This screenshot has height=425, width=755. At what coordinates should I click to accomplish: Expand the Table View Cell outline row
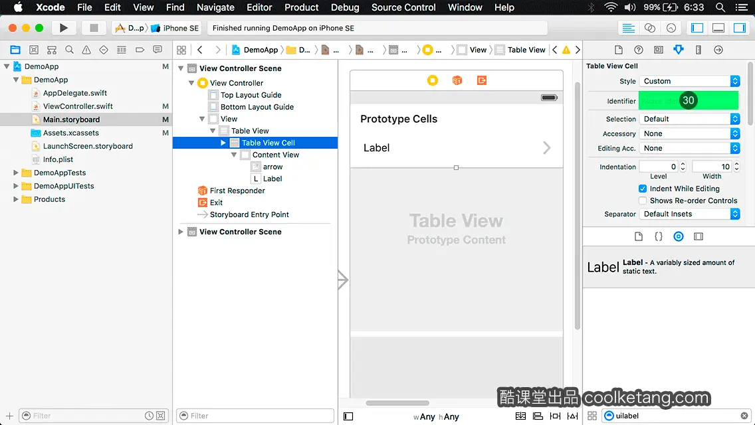pyautogui.click(x=223, y=143)
